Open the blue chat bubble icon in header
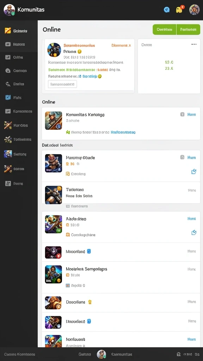This screenshot has width=203, height=361. tap(167, 10)
